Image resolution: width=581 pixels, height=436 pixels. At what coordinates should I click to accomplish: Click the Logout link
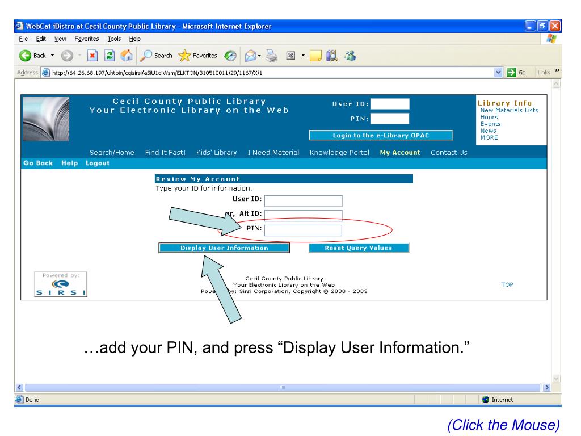98,163
